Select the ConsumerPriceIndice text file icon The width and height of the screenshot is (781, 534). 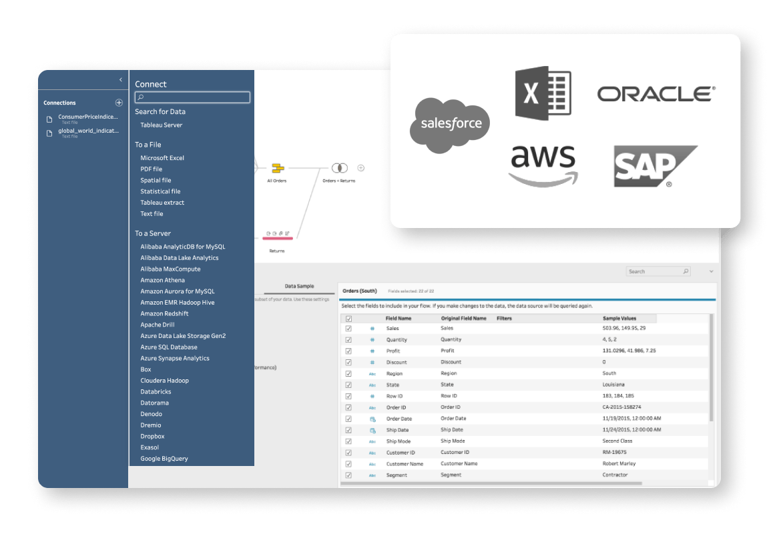(49, 119)
